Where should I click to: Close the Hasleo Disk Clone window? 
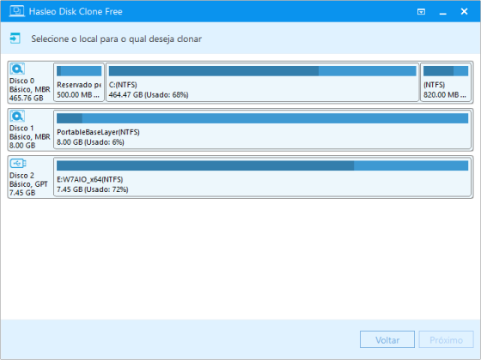click(464, 12)
